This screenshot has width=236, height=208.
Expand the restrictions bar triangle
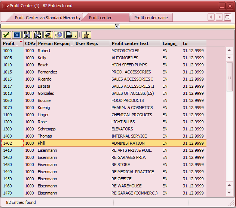(x=117, y=26)
